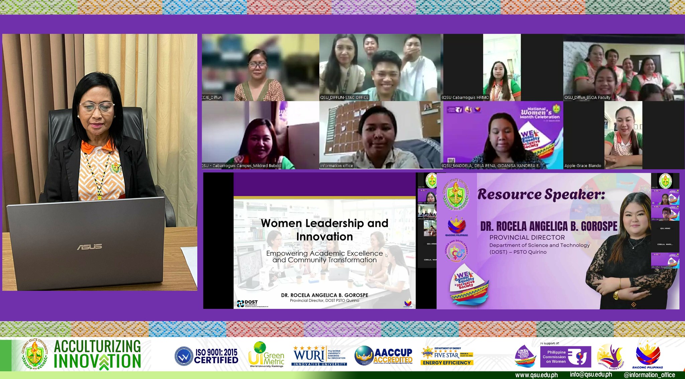Select the information office video tile
Viewport: 685px width, 379px height.
[x=380, y=135]
